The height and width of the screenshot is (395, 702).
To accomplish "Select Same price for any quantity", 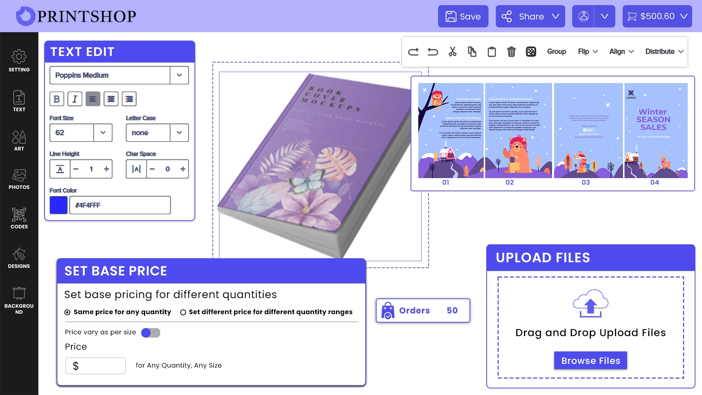I will point(68,312).
